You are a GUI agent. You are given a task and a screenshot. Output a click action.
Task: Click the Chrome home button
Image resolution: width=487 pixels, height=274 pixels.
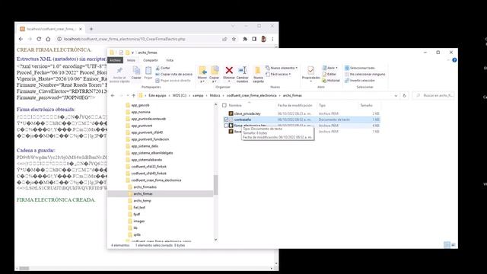click(x=48, y=39)
